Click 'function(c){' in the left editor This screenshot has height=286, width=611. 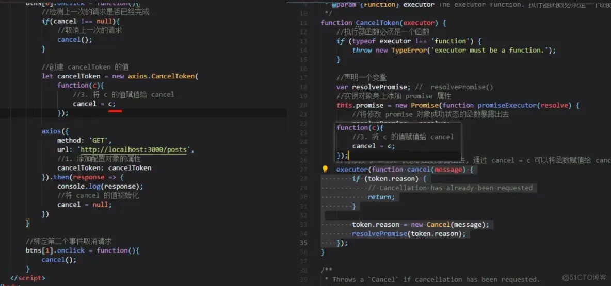81,85
